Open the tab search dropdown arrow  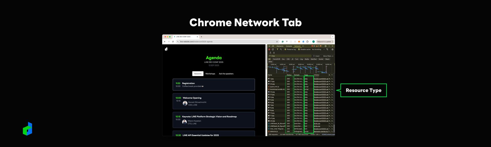click(333, 37)
